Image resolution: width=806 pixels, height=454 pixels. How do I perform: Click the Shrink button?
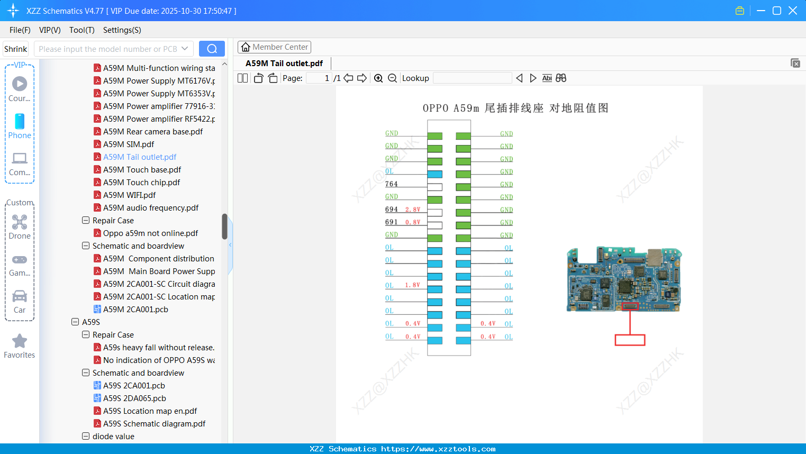(x=16, y=49)
